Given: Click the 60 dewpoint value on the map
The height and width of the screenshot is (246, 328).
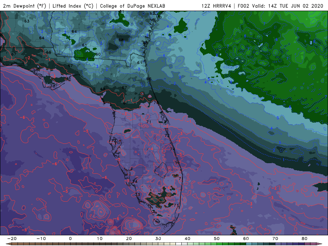Looking at the screenshot, I should (98, 54).
